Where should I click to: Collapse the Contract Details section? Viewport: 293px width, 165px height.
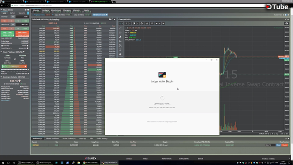point(1,77)
